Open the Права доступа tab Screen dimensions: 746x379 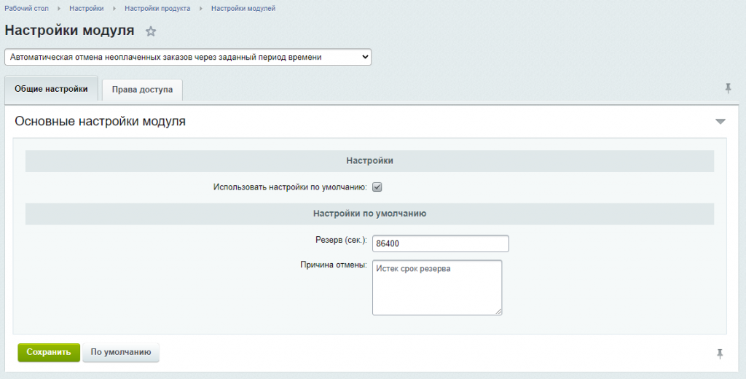(142, 90)
